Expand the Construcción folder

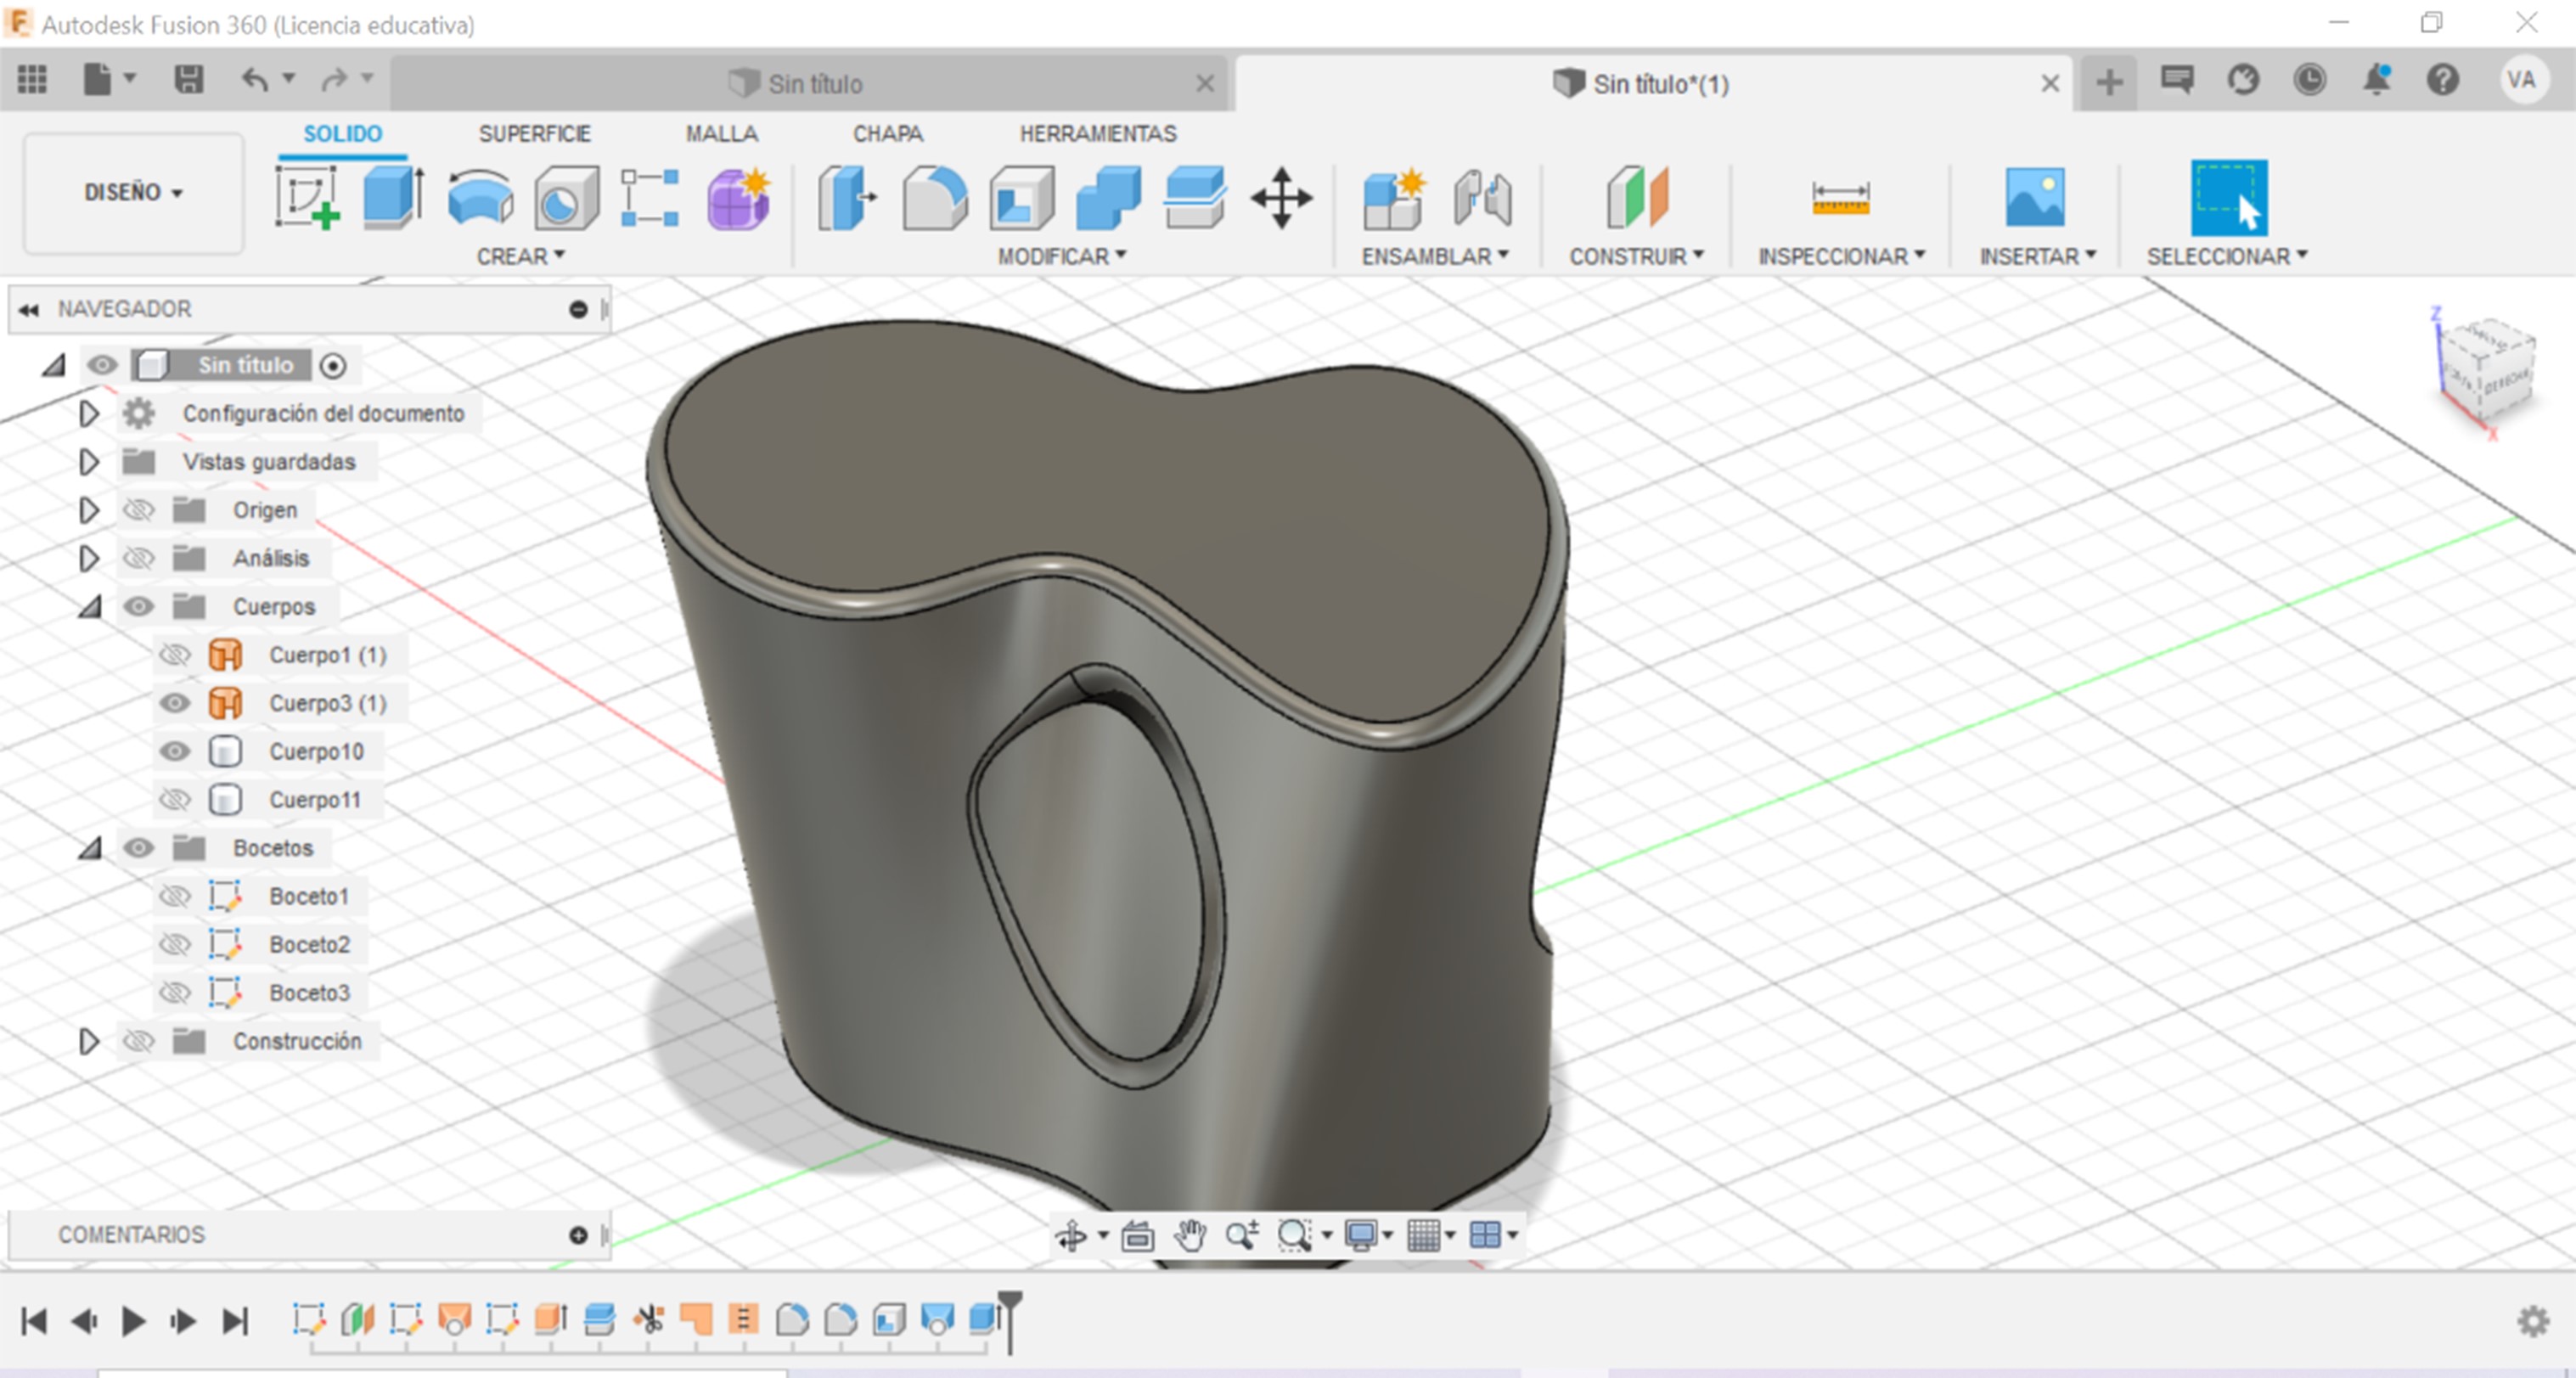click(88, 1041)
